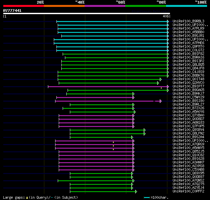
Task: Click the green alignment bar for B9IF82
Action: pyautogui.click(x=115, y=54)
